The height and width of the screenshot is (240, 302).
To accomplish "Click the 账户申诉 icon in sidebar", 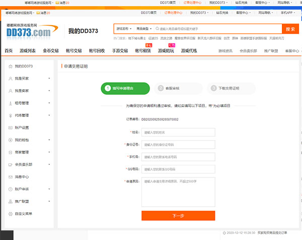I will coord(10,189).
